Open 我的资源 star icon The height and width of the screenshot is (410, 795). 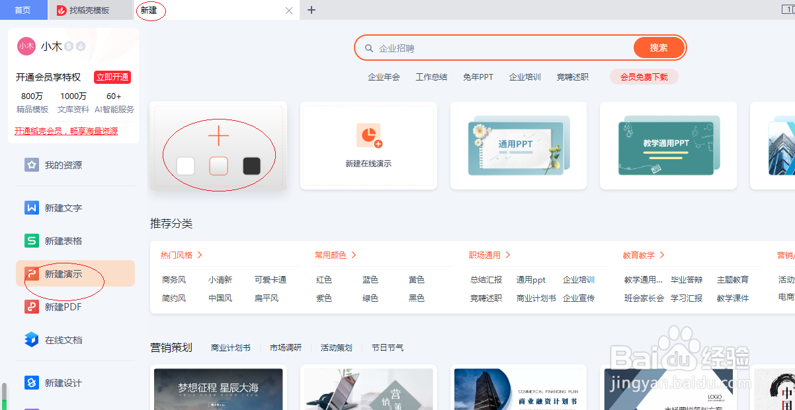click(x=32, y=165)
